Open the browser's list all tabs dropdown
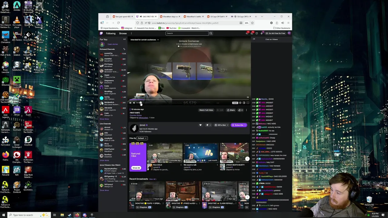Screen dimensions: 388x218 (x=262, y=17)
